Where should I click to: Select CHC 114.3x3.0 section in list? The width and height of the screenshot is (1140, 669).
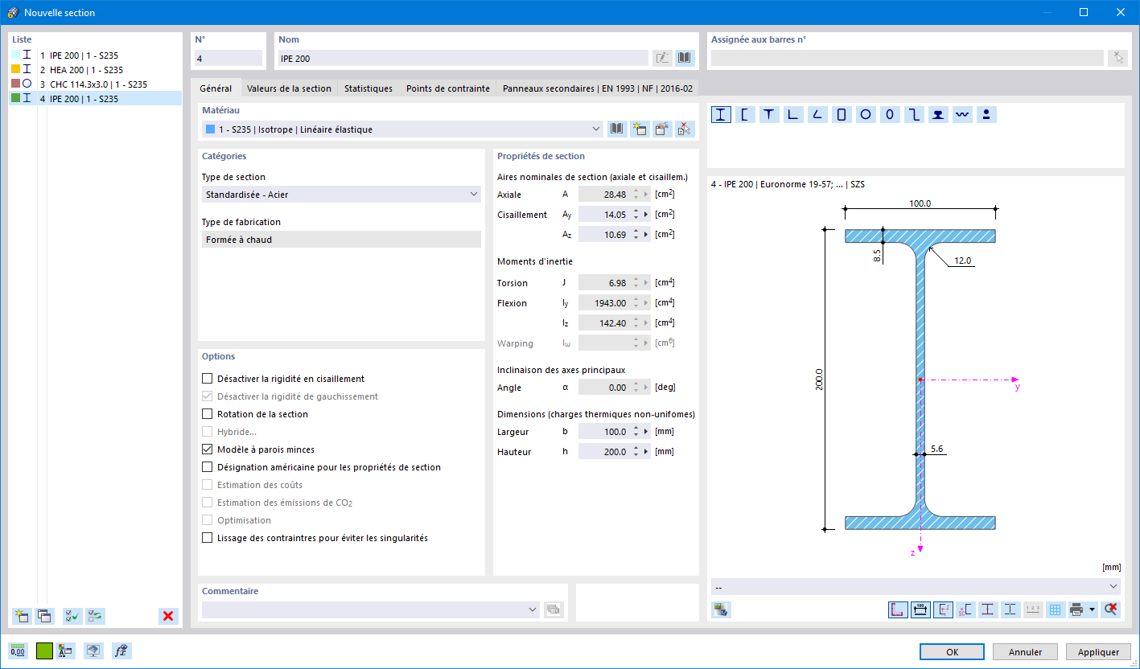click(95, 84)
